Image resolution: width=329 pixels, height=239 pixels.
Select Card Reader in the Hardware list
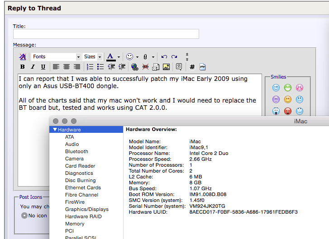[80, 166]
